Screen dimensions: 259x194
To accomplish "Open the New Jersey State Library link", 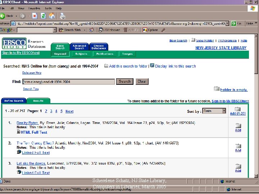I will [x=221, y=48].
